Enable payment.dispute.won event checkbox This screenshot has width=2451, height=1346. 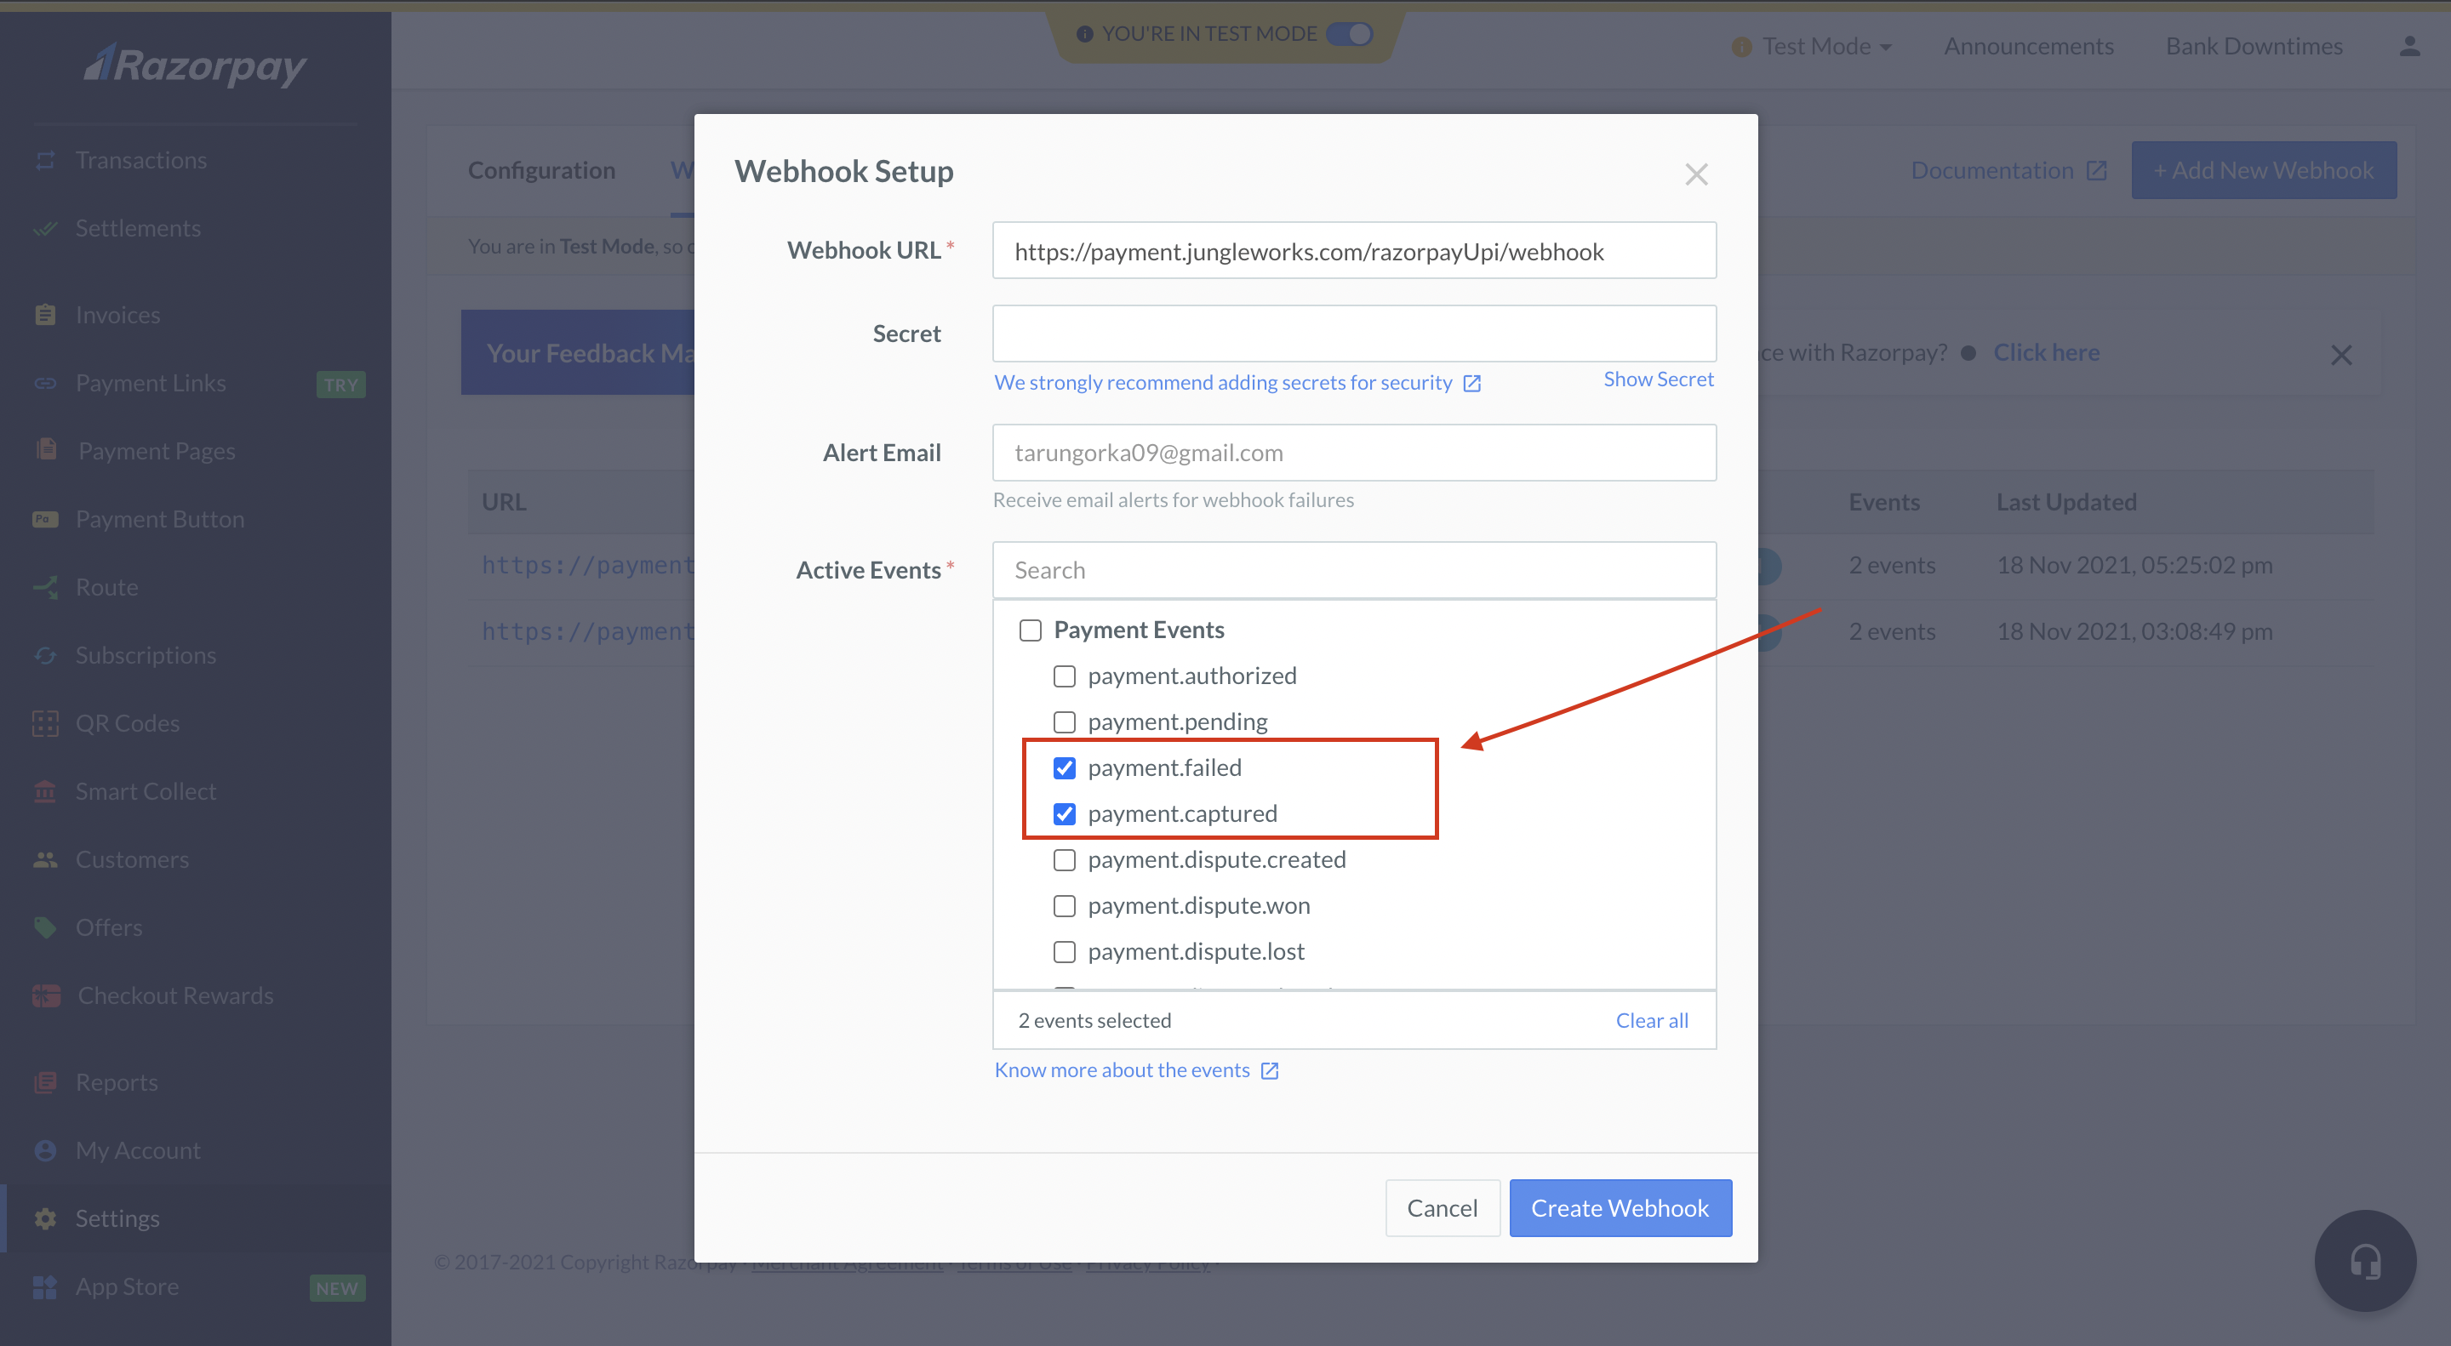point(1065,905)
